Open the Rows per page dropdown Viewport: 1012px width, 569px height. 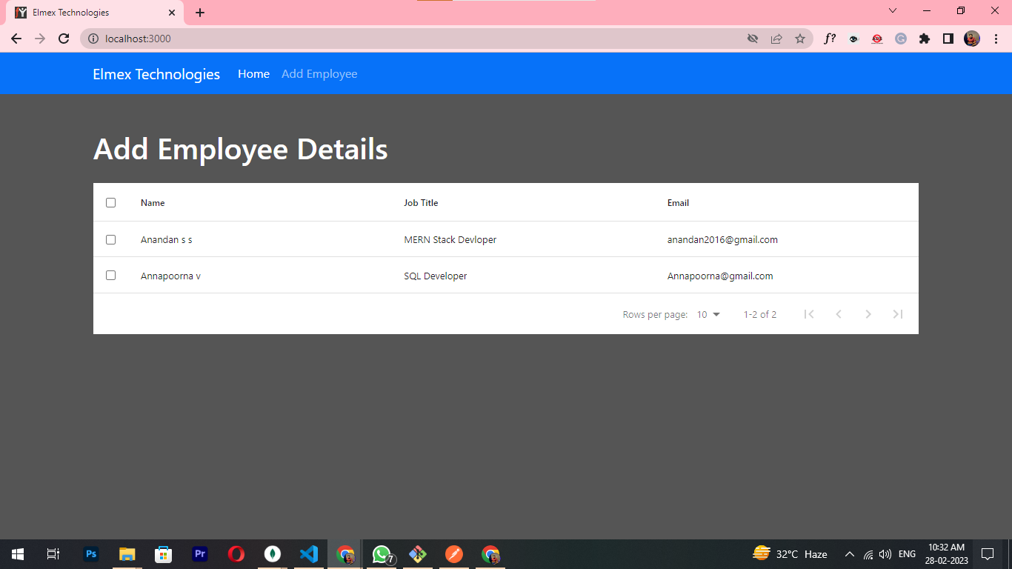[708, 315]
